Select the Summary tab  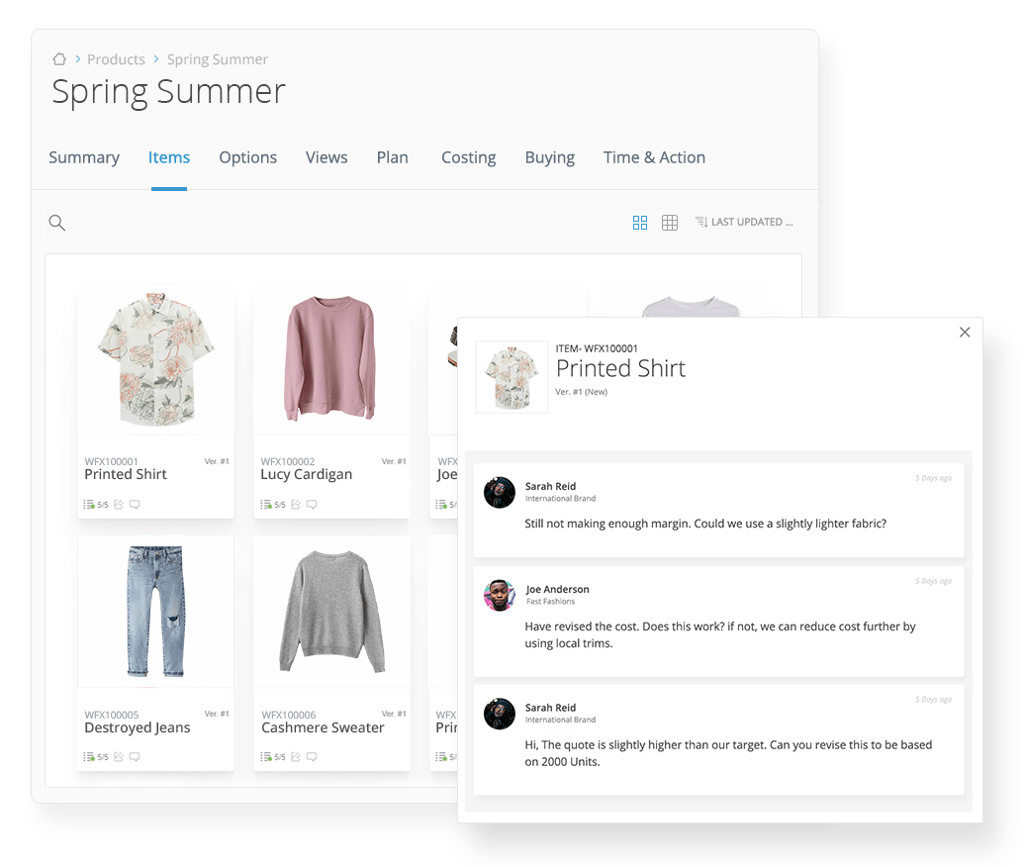pyautogui.click(x=84, y=157)
